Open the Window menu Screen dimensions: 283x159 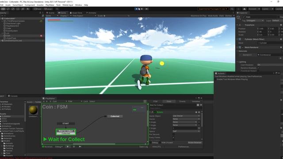(x=79, y=5)
